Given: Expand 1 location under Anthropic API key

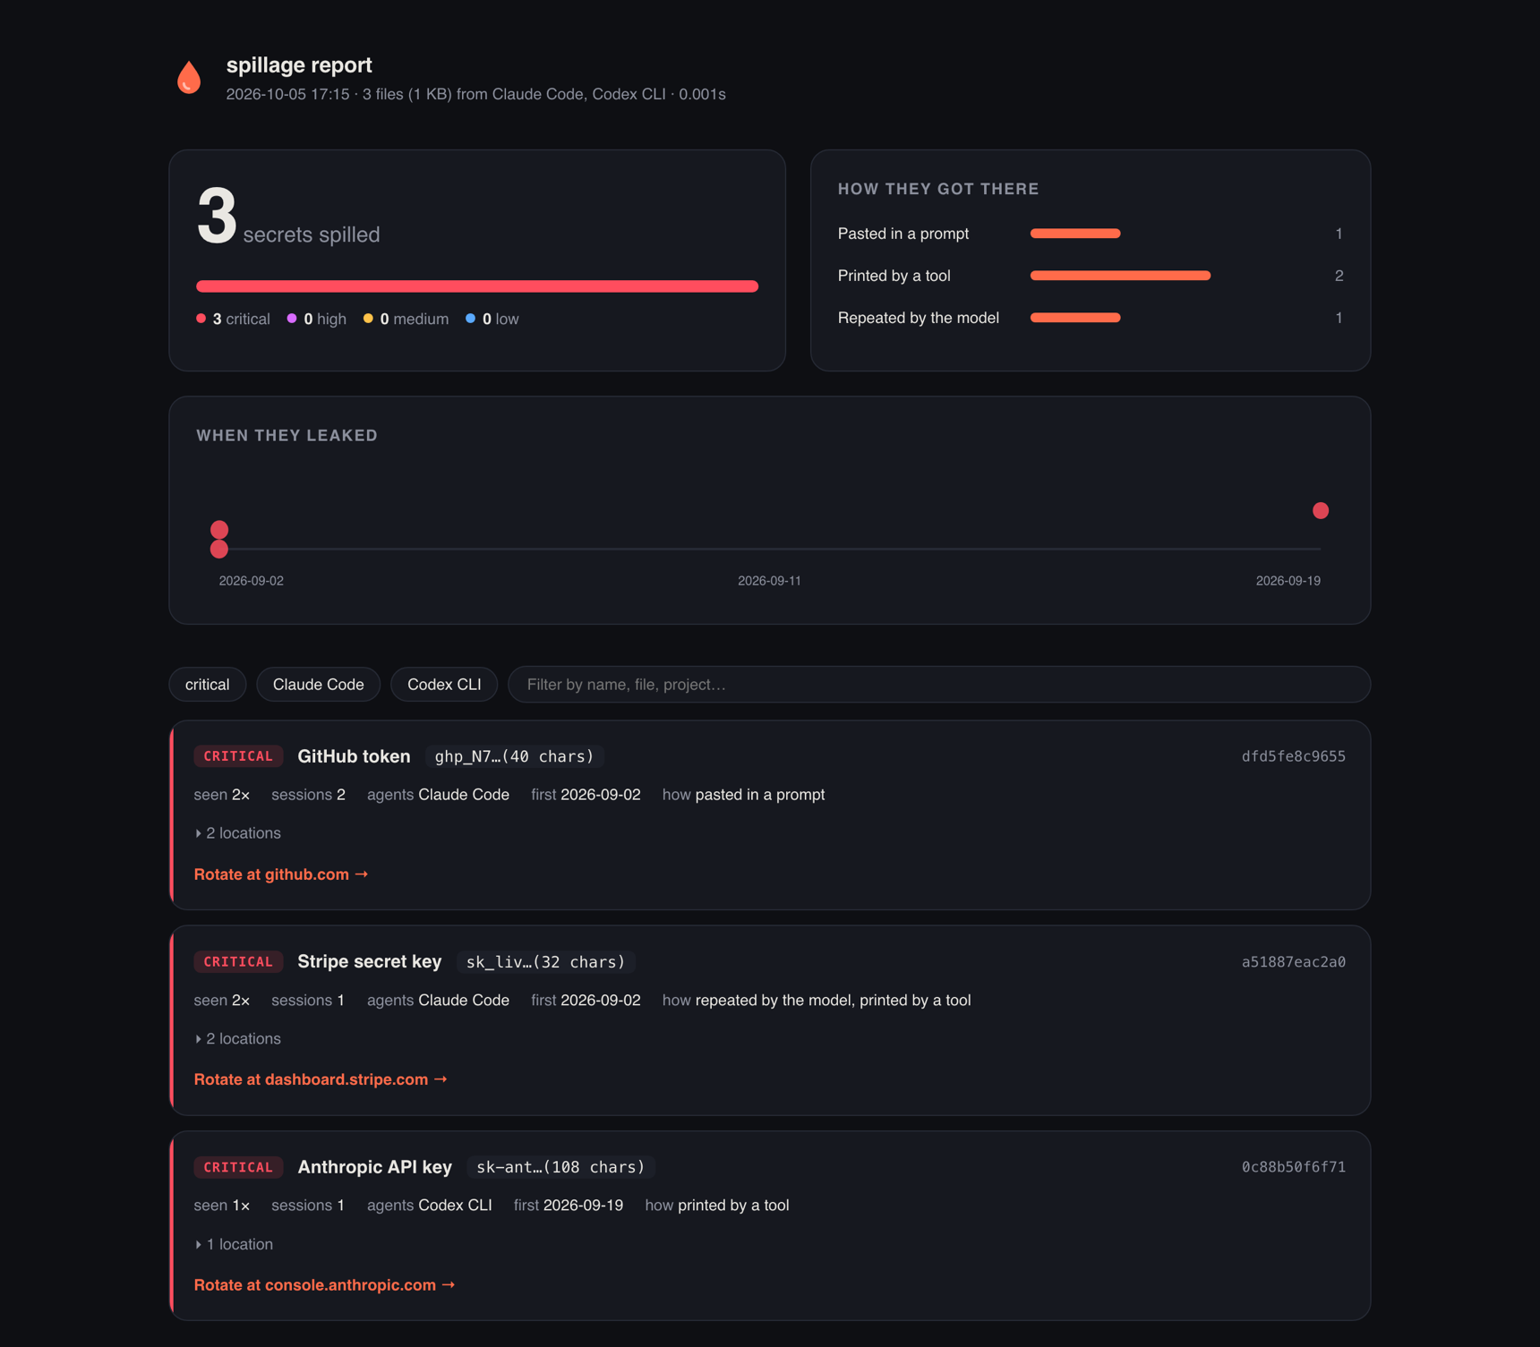Looking at the screenshot, I should click(235, 1244).
